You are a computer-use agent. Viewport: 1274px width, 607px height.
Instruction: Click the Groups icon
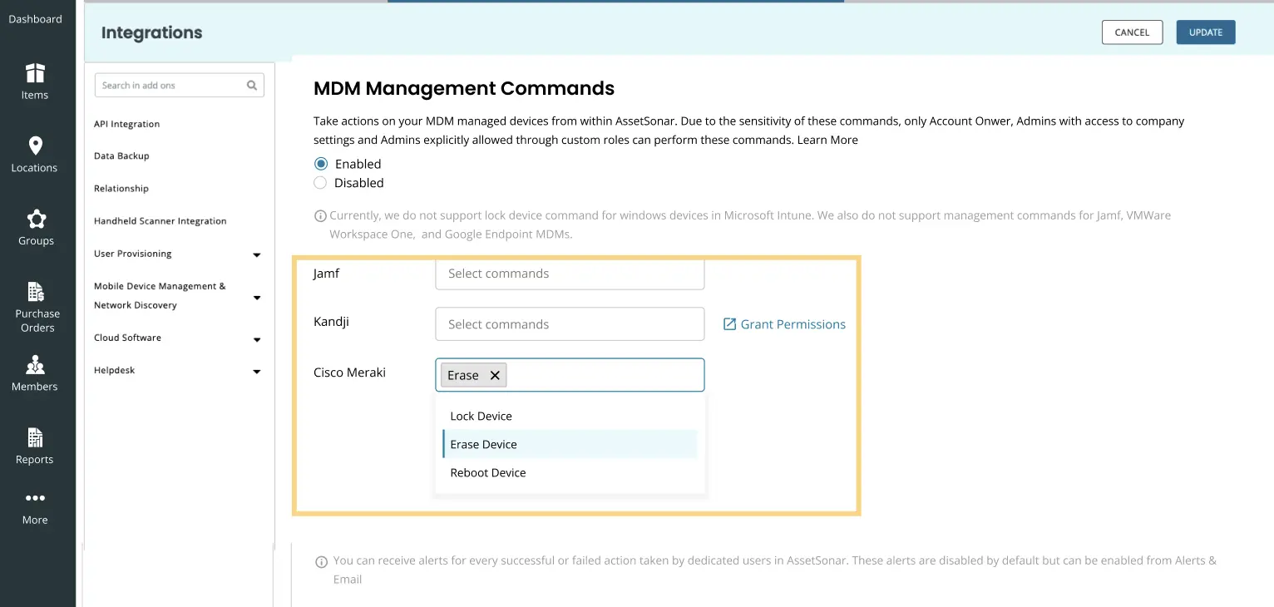click(x=34, y=226)
